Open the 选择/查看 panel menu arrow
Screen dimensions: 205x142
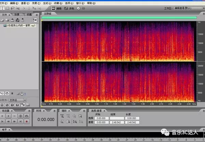(204, 111)
